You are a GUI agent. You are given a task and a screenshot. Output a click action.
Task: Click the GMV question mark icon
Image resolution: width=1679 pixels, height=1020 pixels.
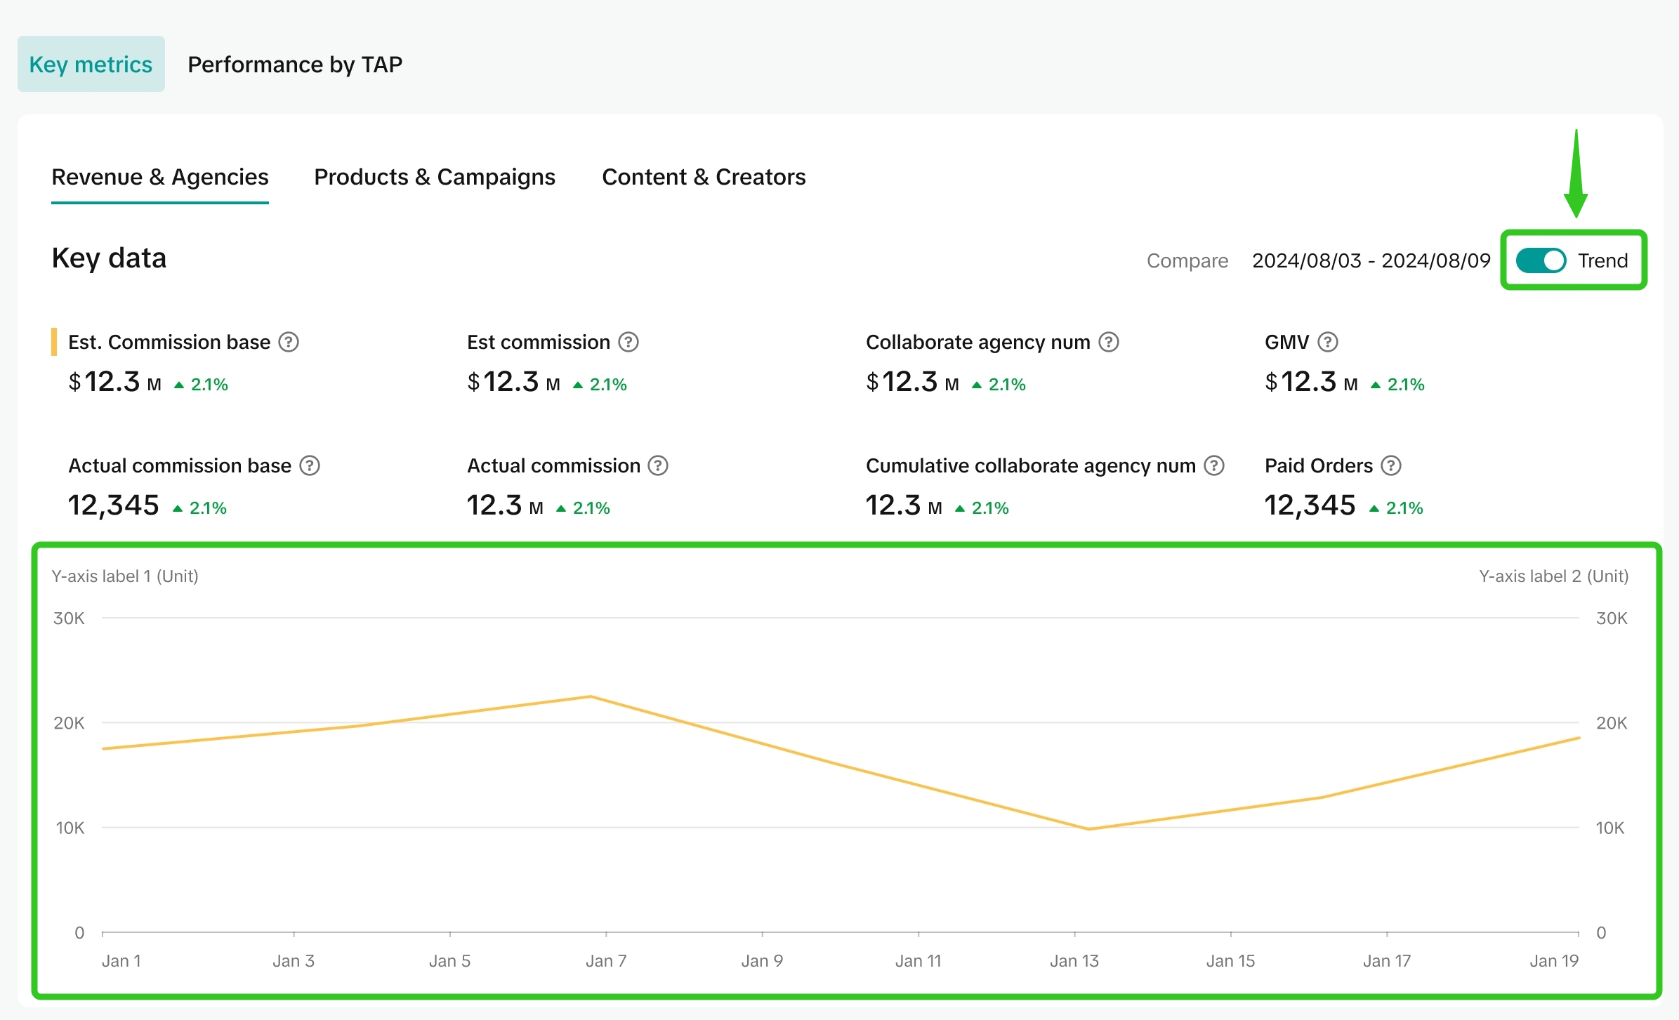point(1327,342)
